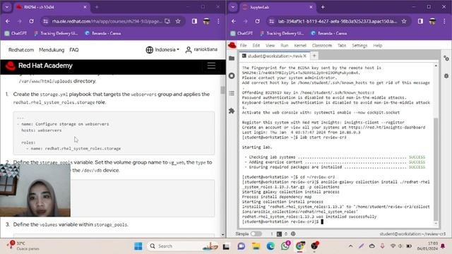Screen dimensions: 452x254
Task: Go back in the JupyterLab browser window
Action: 234,21
